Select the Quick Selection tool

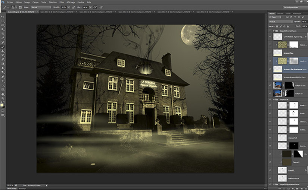point(3,29)
